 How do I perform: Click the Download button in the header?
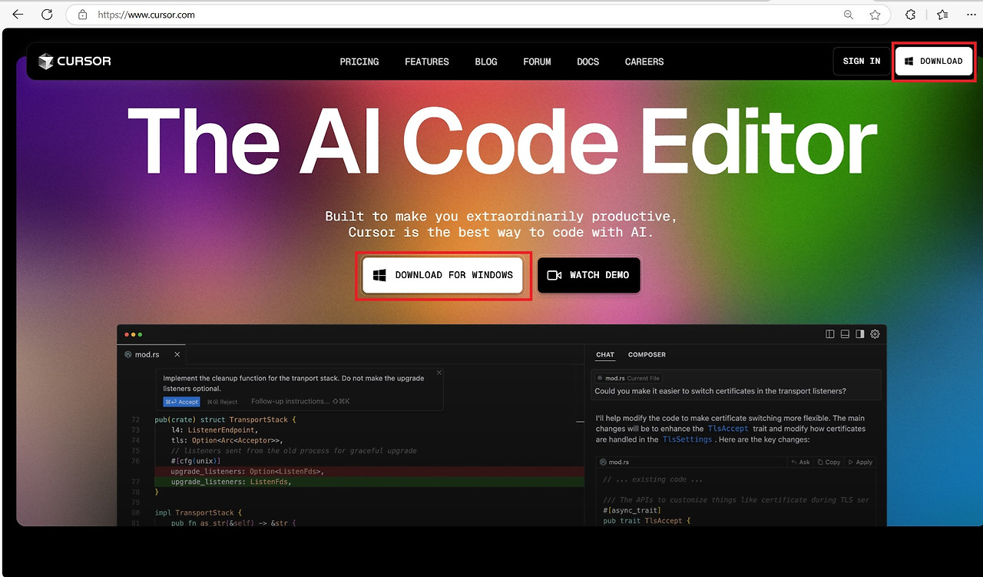click(x=934, y=61)
